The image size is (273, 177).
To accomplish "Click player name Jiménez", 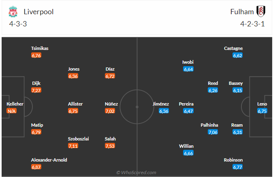I will click(161, 104).
